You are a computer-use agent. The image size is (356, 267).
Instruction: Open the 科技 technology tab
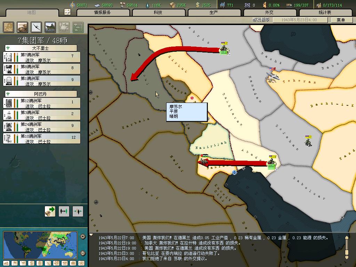pyautogui.click(x=158, y=13)
